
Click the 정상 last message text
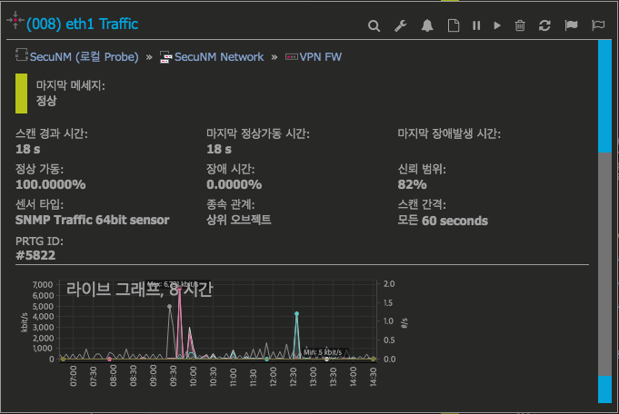pos(46,101)
